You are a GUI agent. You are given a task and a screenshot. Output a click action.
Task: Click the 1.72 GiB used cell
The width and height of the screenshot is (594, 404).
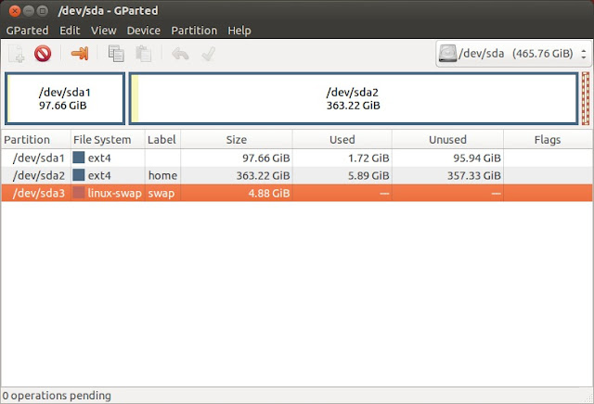[342, 158]
